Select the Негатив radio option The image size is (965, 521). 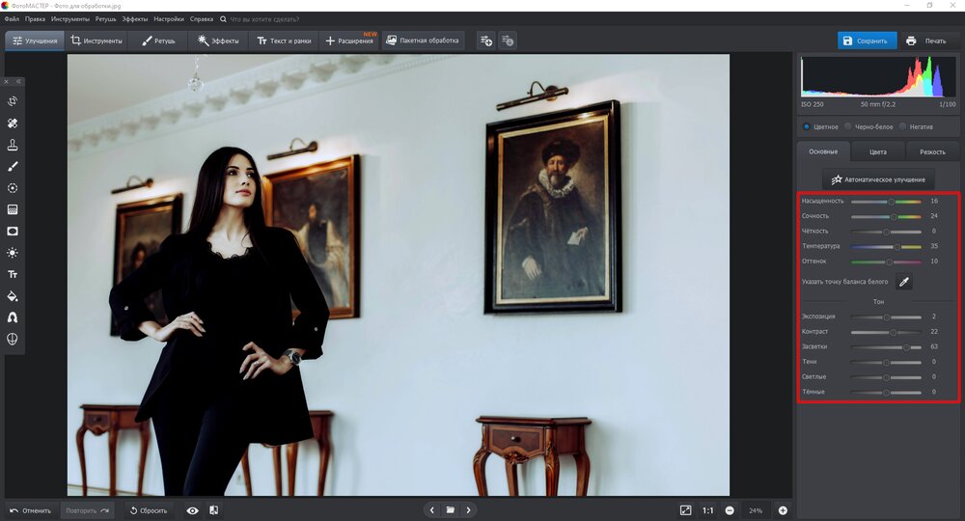point(902,126)
